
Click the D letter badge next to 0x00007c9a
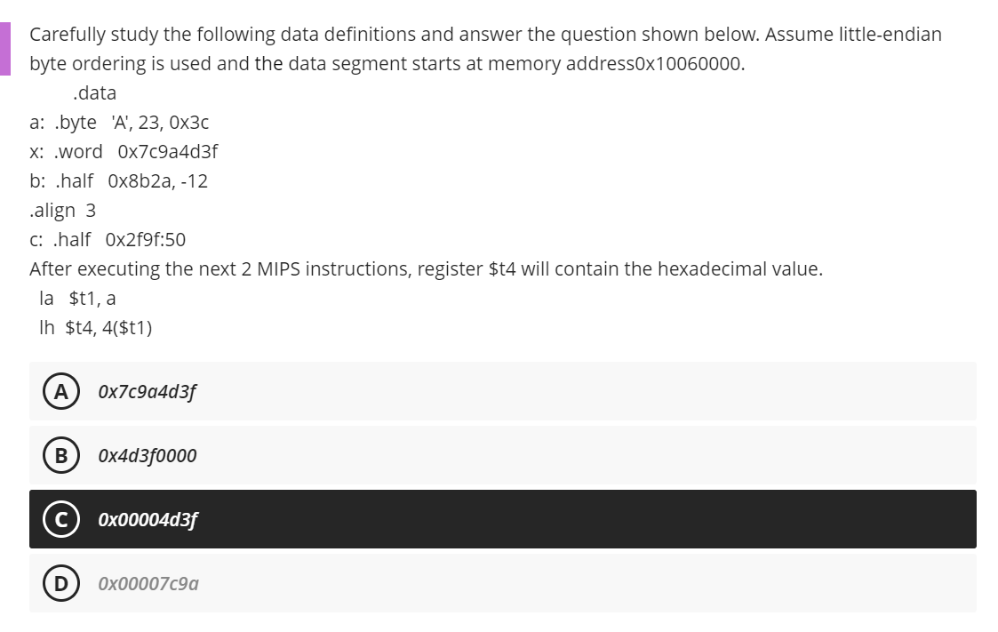click(x=60, y=583)
